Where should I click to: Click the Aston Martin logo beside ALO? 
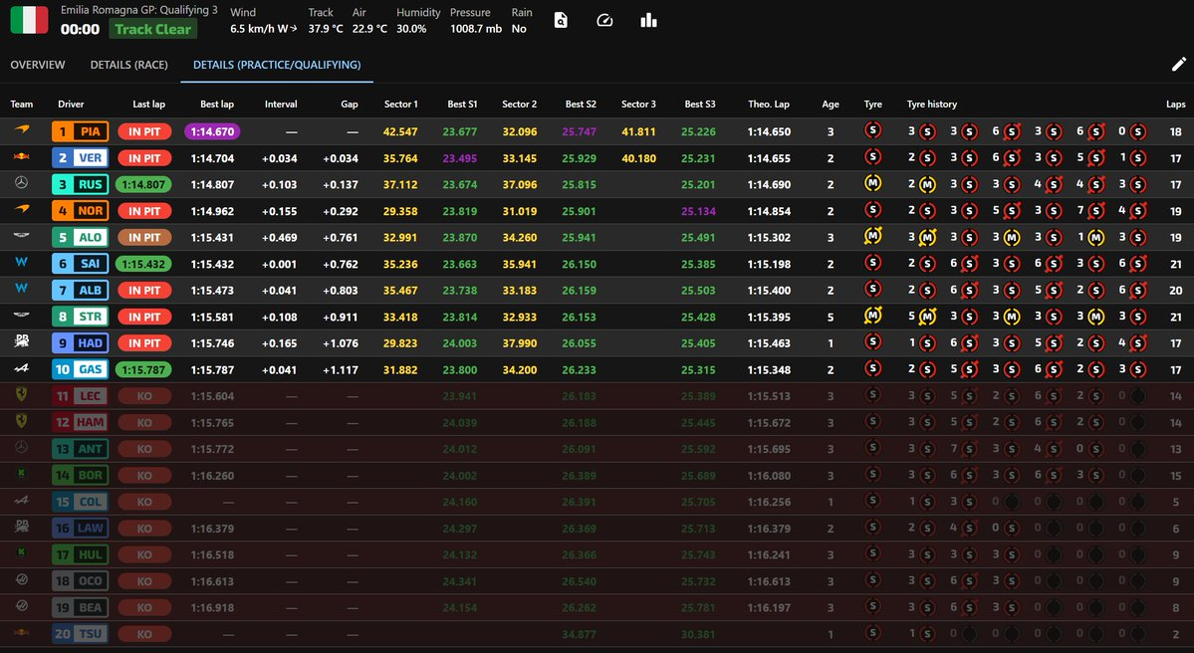click(22, 237)
